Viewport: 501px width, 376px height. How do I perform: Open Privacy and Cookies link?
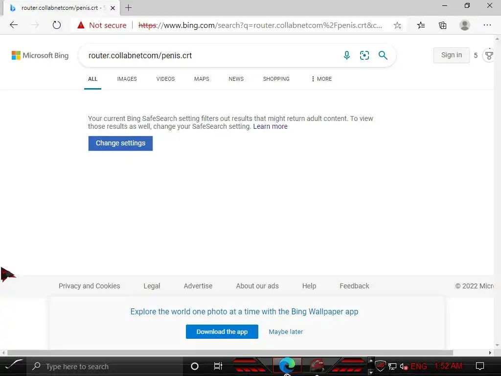(x=90, y=286)
